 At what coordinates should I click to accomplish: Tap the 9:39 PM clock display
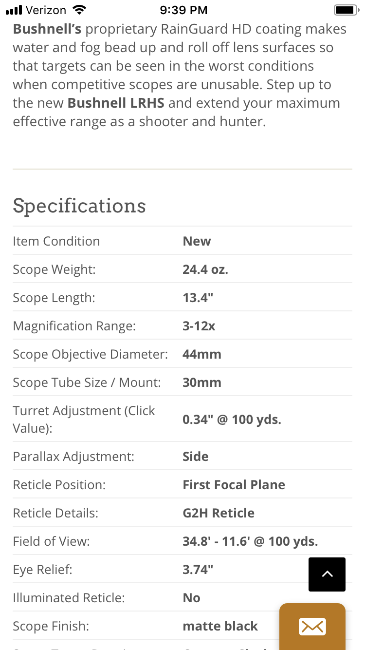coord(183,10)
